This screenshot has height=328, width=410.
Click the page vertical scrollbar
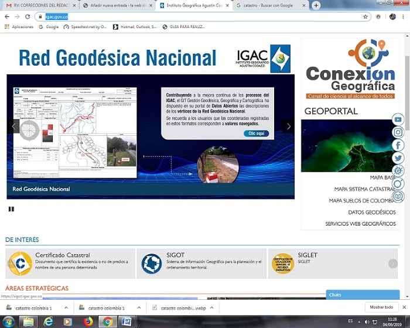pyautogui.click(x=407, y=93)
